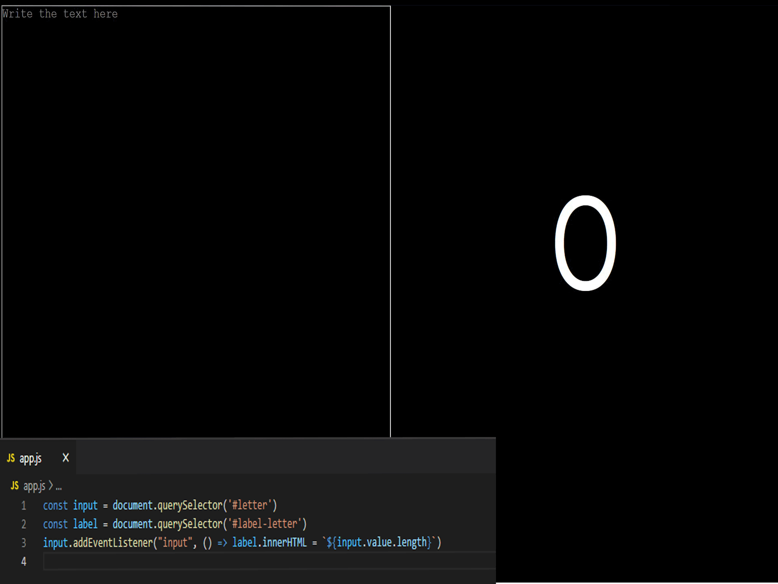Click the '#label-letter' string in line 2
The height and width of the screenshot is (584, 778).
[x=265, y=524]
